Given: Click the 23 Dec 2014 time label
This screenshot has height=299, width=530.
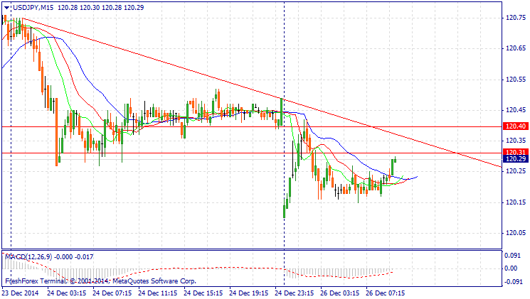Looking at the screenshot, I should pos(21,293).
